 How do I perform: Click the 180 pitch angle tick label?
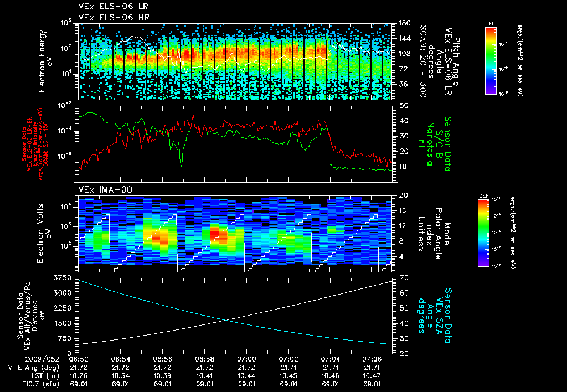click(x=404, y=23)
